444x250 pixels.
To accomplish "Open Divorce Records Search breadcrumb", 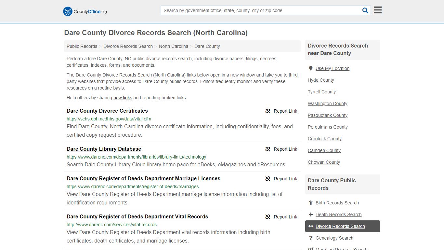I will pyautogui.click(x=128, y=46).
